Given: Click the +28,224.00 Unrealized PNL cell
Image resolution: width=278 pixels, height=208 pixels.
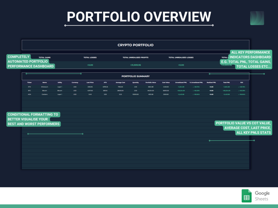Looking at the screenshot, I should [x=181, y=90].
